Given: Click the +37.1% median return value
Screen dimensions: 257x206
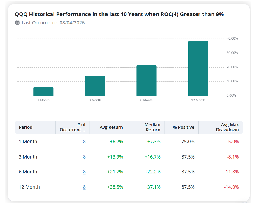Looking at the screenshot, I should pyautogui.click(x=152, y=187).
